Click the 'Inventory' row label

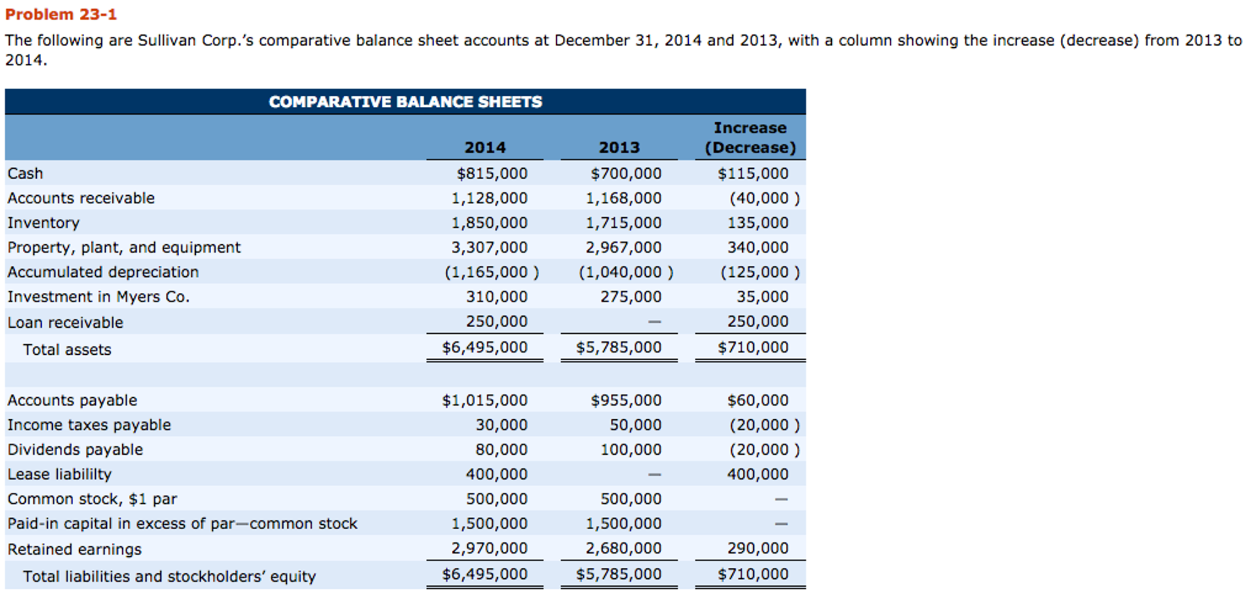click(x=44, y=223)
